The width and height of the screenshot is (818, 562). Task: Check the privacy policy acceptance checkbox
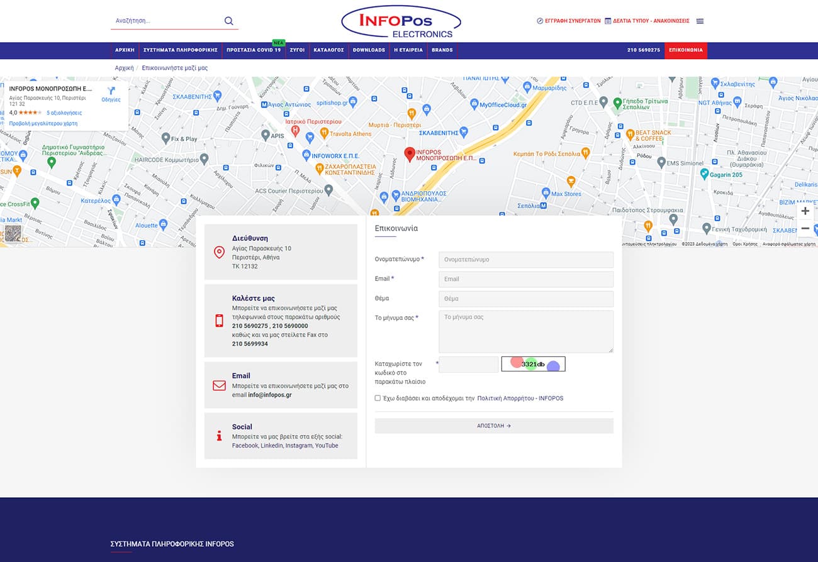378,398
